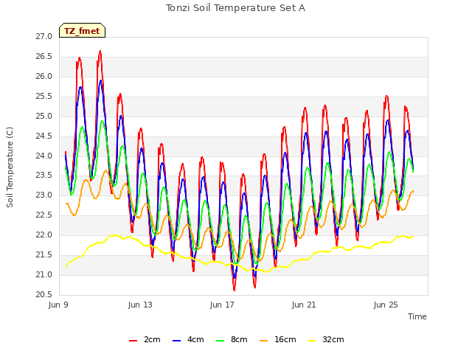
Task: Click the yellow 32cm legend swatch
Action: pos(312,341)
